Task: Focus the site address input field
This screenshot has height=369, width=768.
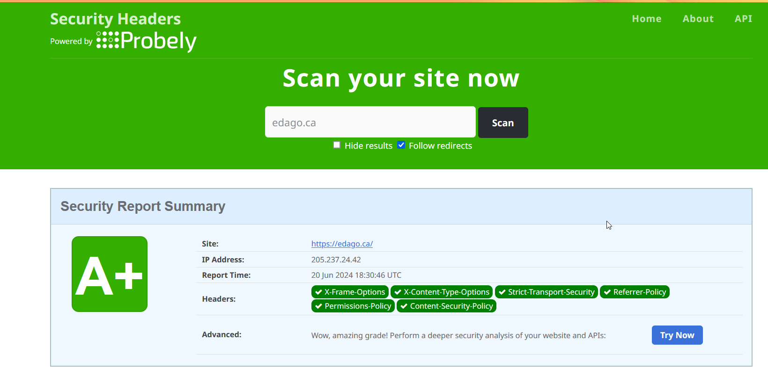Action: [x=370, y=122]
